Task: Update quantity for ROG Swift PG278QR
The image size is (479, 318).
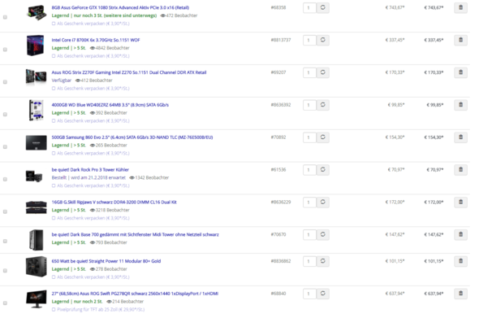Action: (323, 294)
